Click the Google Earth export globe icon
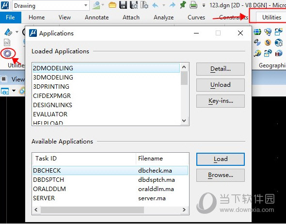The height and width of the screenshot is (224, 286). (268, 32)
